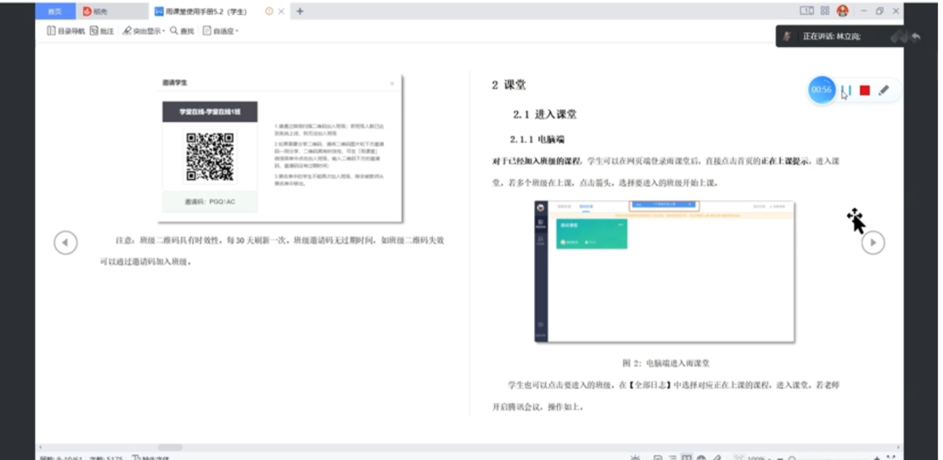The image size is (943, 460).
Task: Select the pencil annotation tool in recorder
Action: (x=884, y=90)
